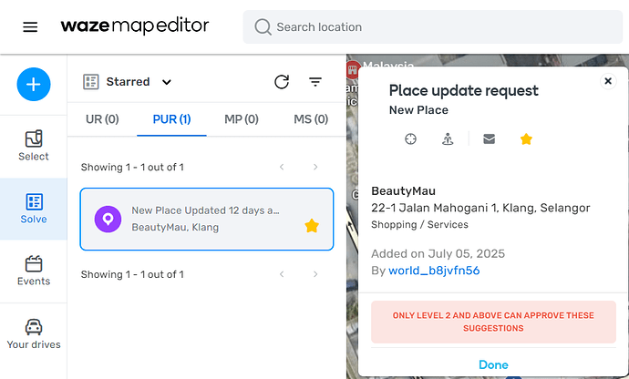
Task: Go to previous page in bottom pagination
Action: [x=282, y=274]
